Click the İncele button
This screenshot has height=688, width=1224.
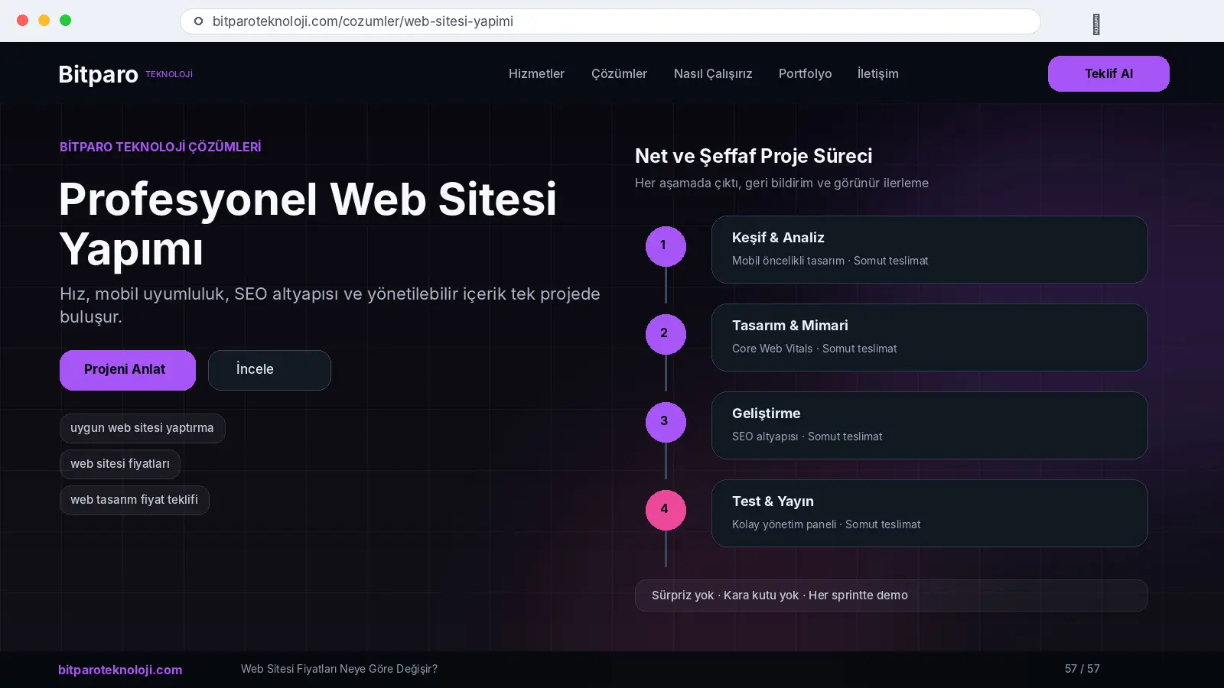[x=269, y=370]
